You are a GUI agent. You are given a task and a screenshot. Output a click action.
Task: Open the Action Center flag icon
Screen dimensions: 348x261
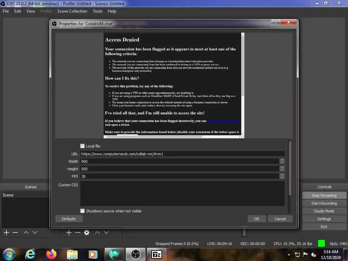click(306, 255)
